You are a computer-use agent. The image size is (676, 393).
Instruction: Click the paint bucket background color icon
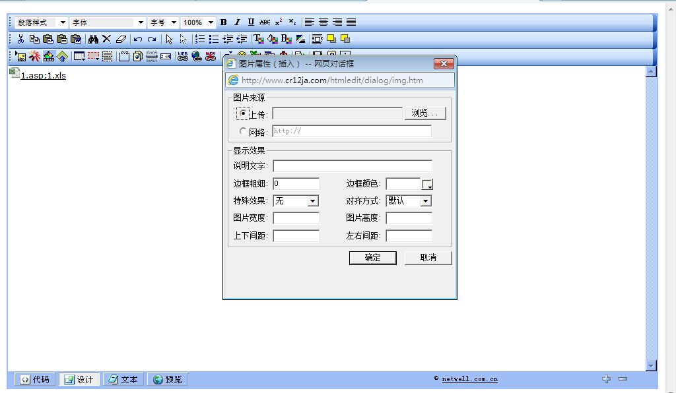tap(273, 39)
